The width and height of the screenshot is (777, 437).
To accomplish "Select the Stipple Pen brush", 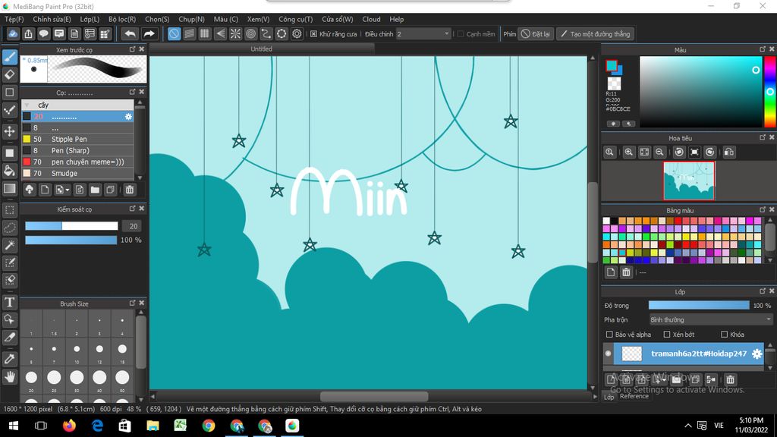I will (x=77, y=140).
